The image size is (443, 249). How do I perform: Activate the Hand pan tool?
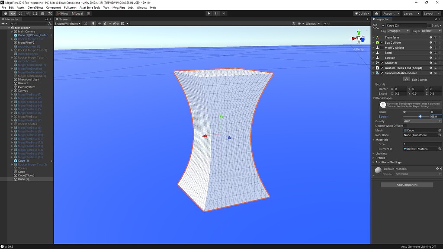[x=6, y=13]
